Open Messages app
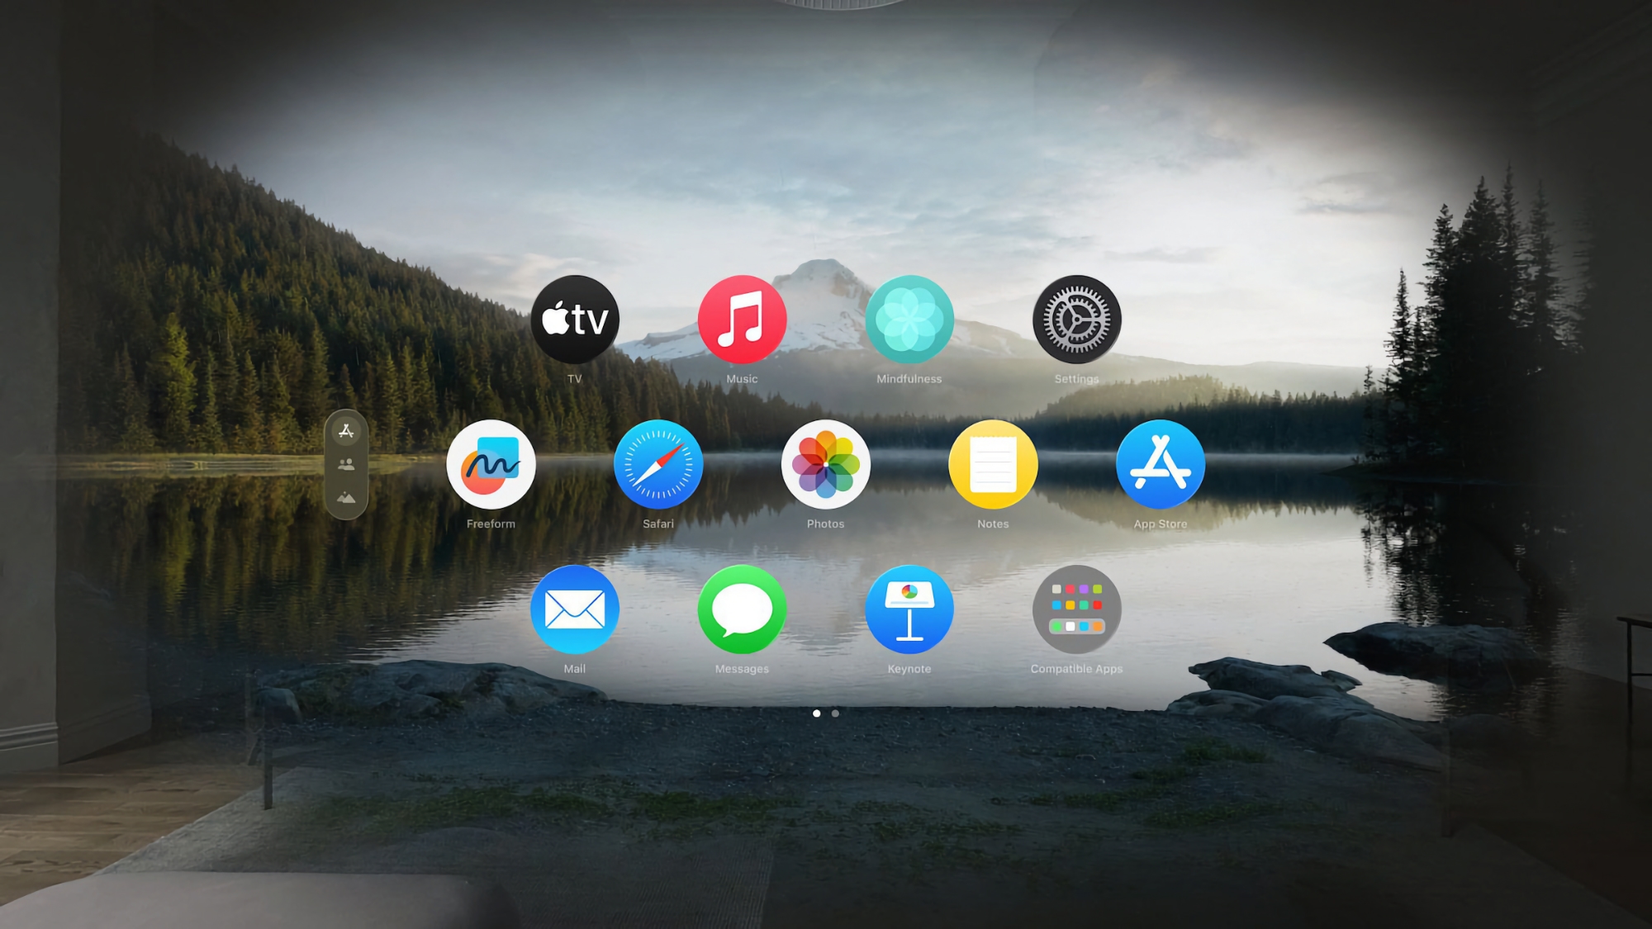 [743, 610]
